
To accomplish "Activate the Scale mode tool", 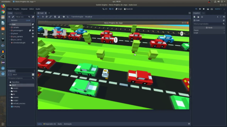I will (x=50, y=17).
